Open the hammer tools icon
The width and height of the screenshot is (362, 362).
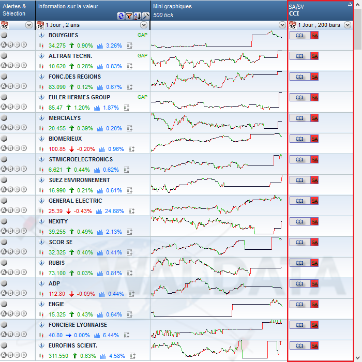146,16
